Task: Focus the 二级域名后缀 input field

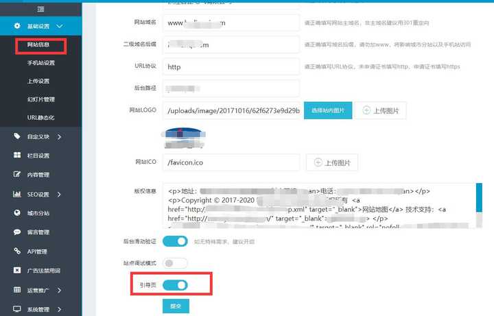Action: [x=231, y=45]
